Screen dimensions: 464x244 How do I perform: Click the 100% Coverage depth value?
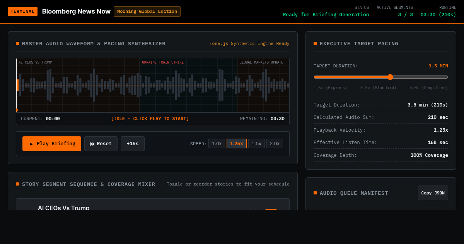[429, 155]
